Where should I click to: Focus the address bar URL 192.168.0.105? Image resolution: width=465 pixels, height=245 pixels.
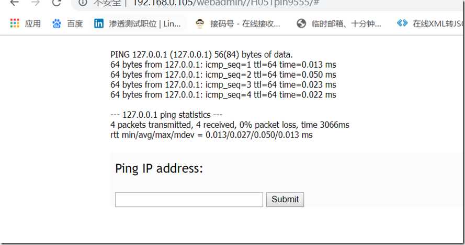225,3
